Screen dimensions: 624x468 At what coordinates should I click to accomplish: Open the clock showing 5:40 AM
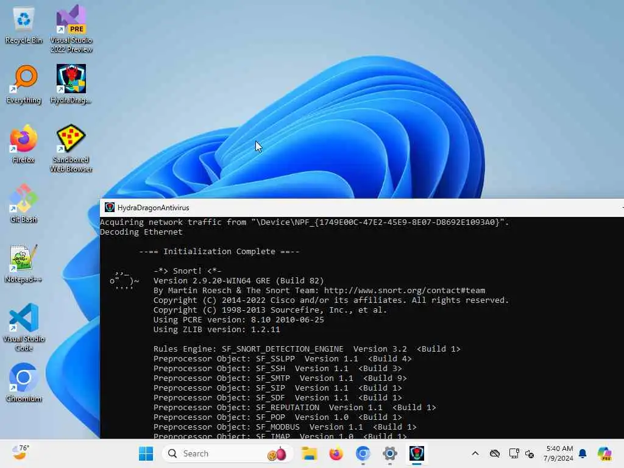(559, 453)
